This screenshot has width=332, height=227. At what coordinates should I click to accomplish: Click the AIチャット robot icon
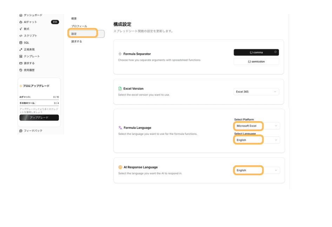pyautogui.click(x=21, y=22)
